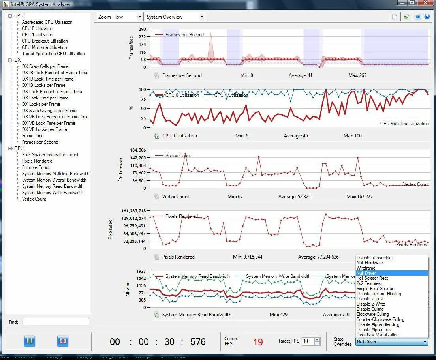This screenshot has width=436, height=360.
Task: Collapse the GPU tree group
Action: coord(10,148)
